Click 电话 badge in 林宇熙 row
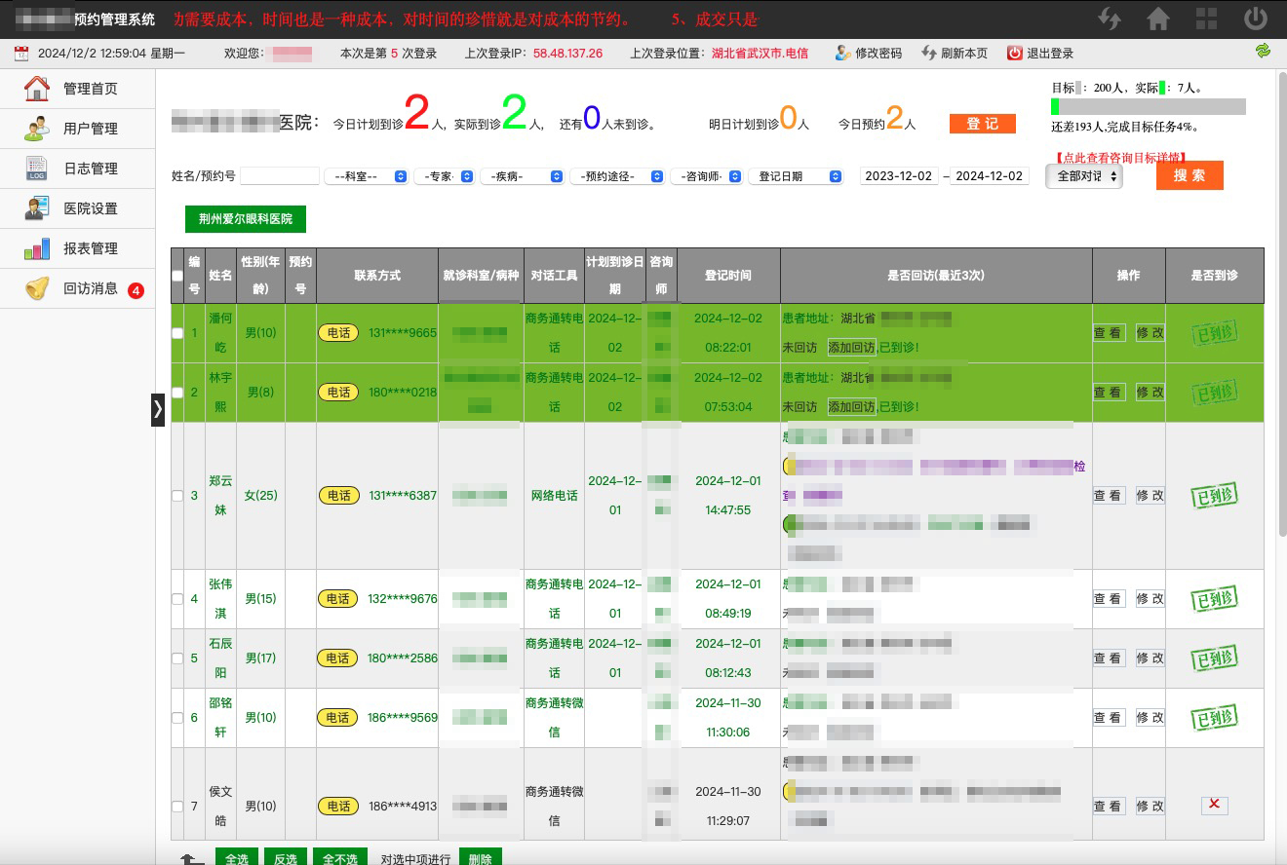Screen dimensions: 1287x865 [x=338, y=392]
